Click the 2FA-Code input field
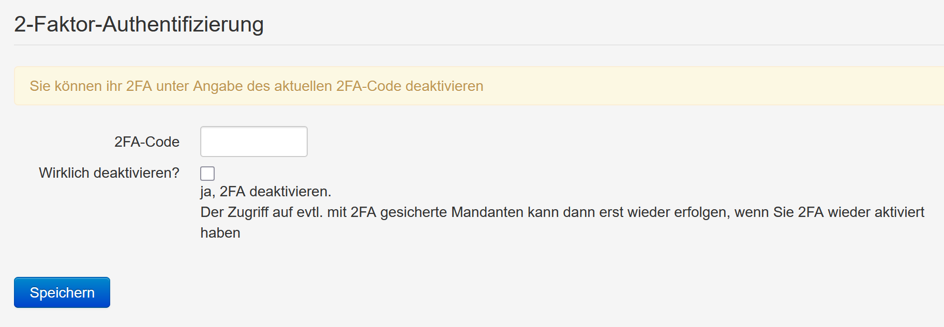The image size is (944, 327). 253,142
